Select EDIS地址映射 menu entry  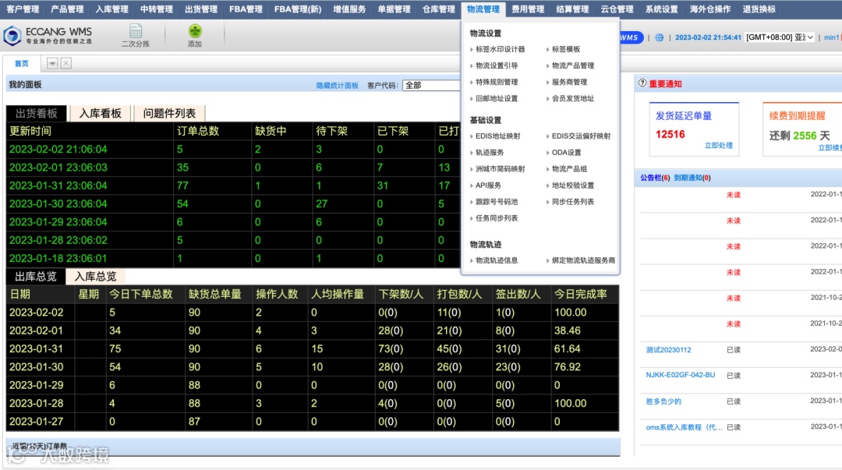[497, 136]
